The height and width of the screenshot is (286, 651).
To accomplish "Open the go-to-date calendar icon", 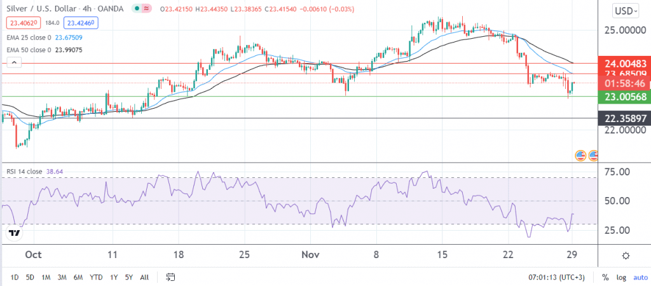I will (x=170, y=277).
